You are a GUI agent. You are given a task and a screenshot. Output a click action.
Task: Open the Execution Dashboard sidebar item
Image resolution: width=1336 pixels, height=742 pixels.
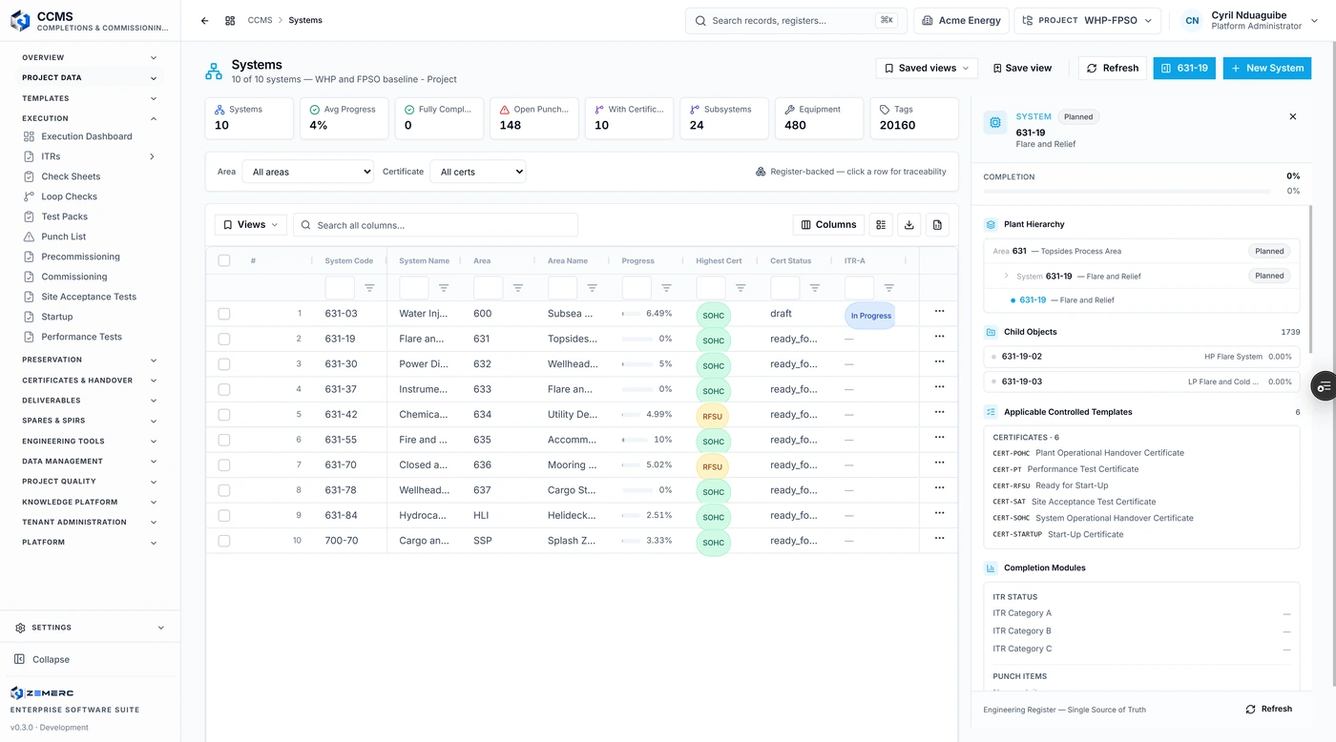tap(87, 136)
